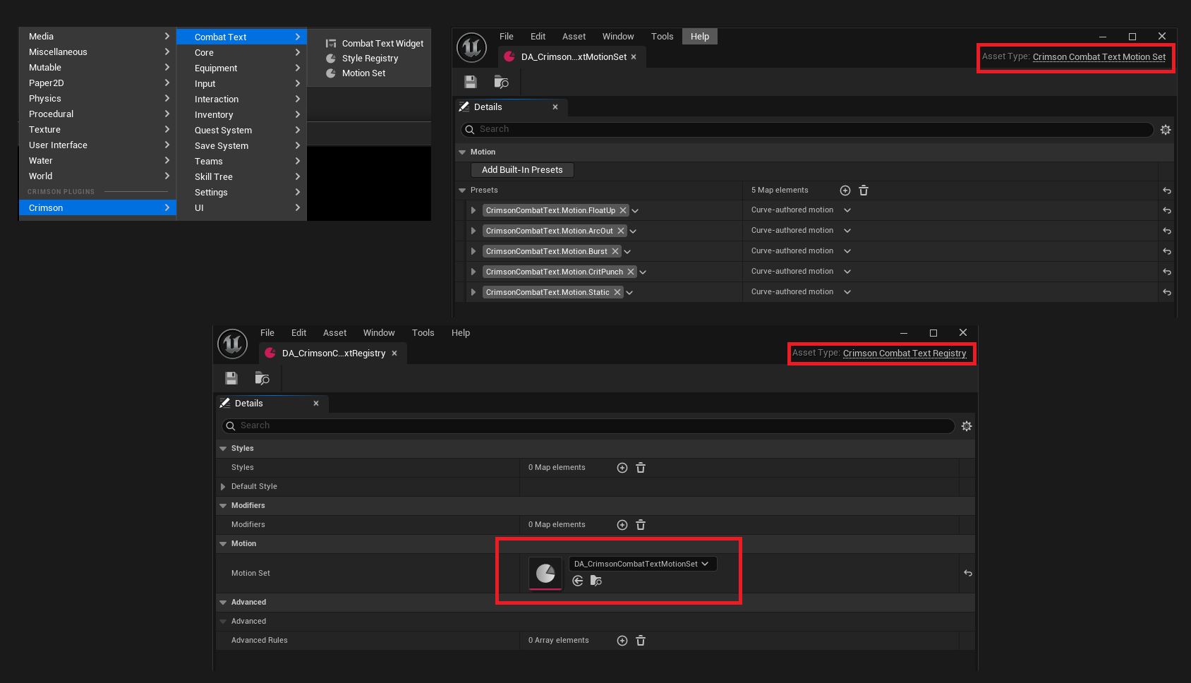Collapse the Styles category header
The image size is (1191, 683).
coord(224,449)
